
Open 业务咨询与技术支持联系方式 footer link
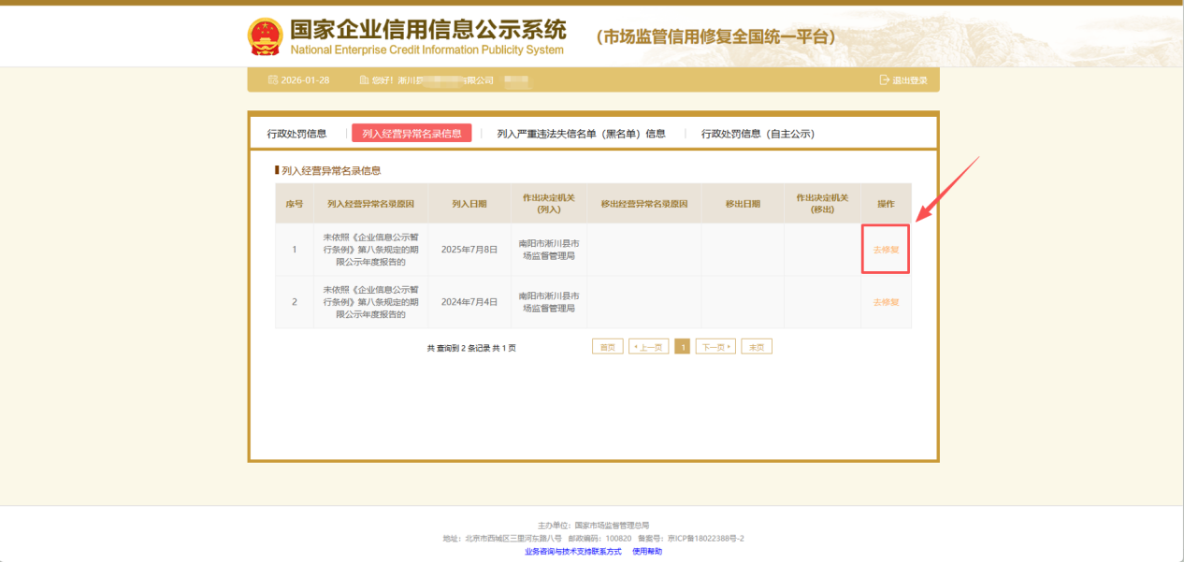click(x=572, y=552)
